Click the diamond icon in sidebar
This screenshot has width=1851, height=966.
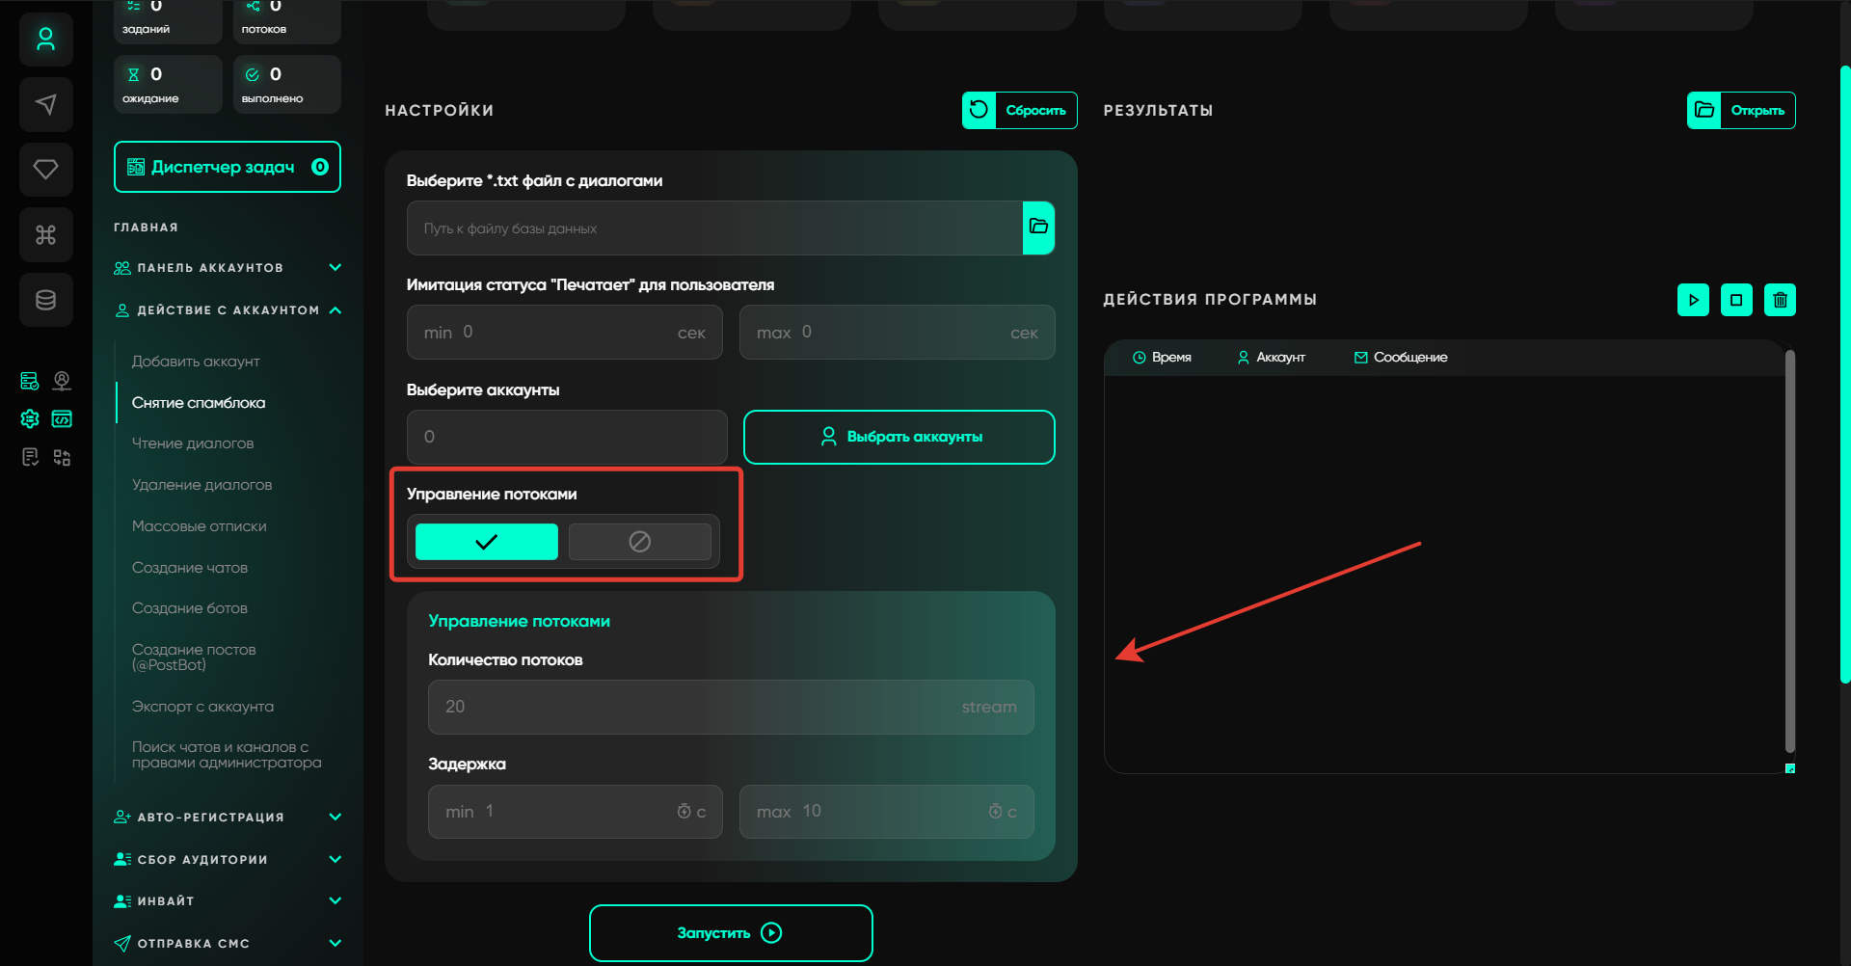[x=45, y=170]
